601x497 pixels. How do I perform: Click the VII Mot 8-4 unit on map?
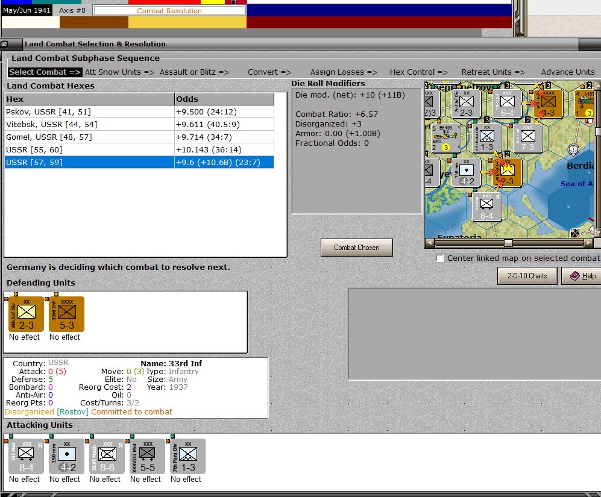[487, 207]
